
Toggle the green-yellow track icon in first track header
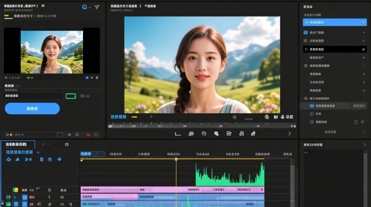coord(15,190)
